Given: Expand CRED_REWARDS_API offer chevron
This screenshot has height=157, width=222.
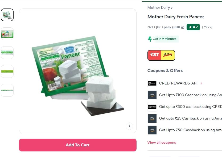Looking at the screenshot, I should pyautogui.click(x=202, y=83).
